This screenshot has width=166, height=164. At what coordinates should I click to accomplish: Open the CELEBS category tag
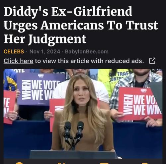14,51
